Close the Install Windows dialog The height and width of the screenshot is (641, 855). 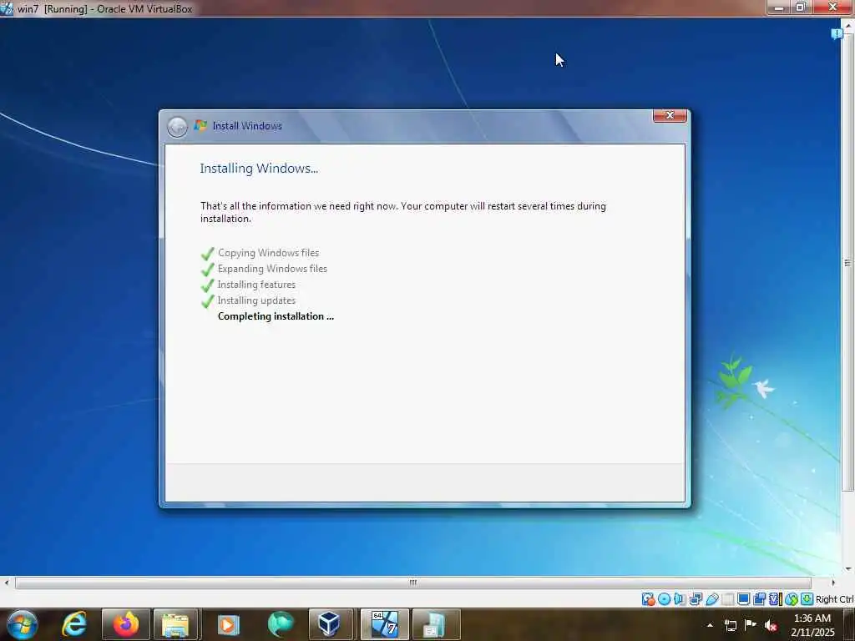(670, 115)
